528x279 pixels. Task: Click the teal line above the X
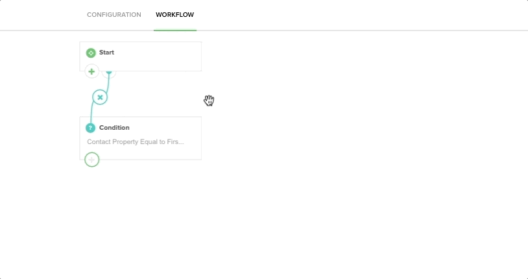[108, 83]
